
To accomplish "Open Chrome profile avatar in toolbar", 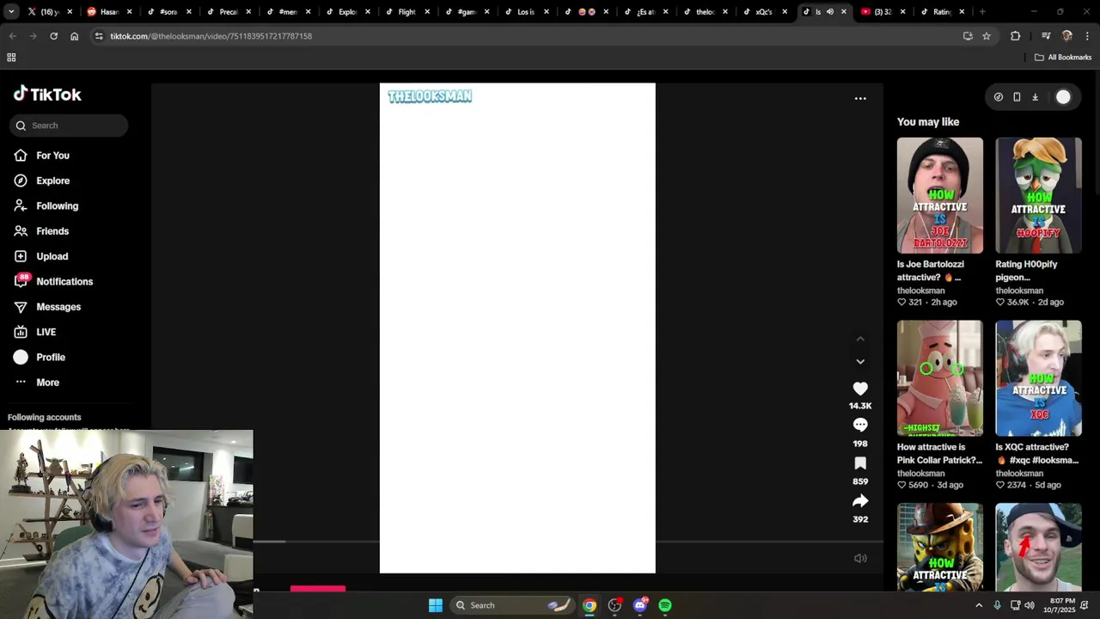I will (x=1067, y=36).
